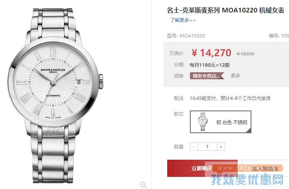This screenshot has height=189, width=289.
Task: Click the selected checkmark corner of style box
Action: [x=249, y=130]
